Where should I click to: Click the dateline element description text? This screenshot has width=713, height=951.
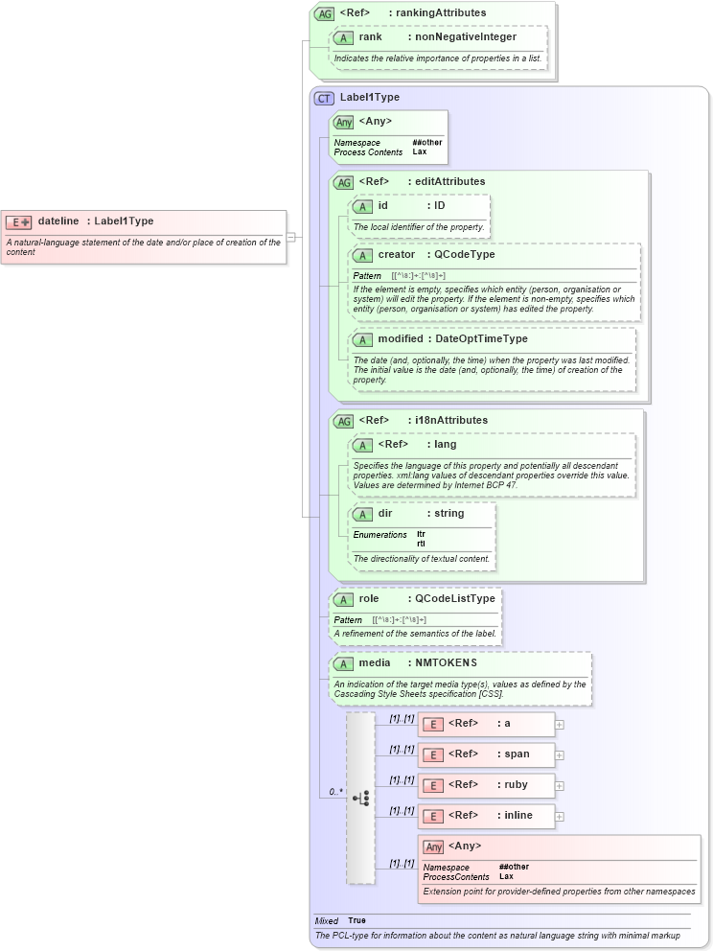point(143,246)
